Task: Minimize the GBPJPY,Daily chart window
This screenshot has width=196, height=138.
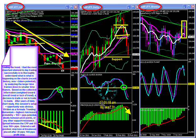Action: pos(129,7)
